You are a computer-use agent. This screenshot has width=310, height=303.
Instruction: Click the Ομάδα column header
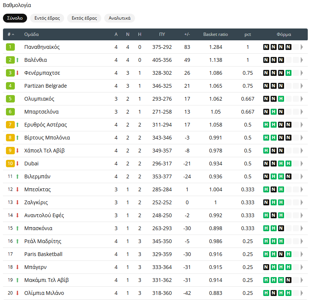click(32, 34)
